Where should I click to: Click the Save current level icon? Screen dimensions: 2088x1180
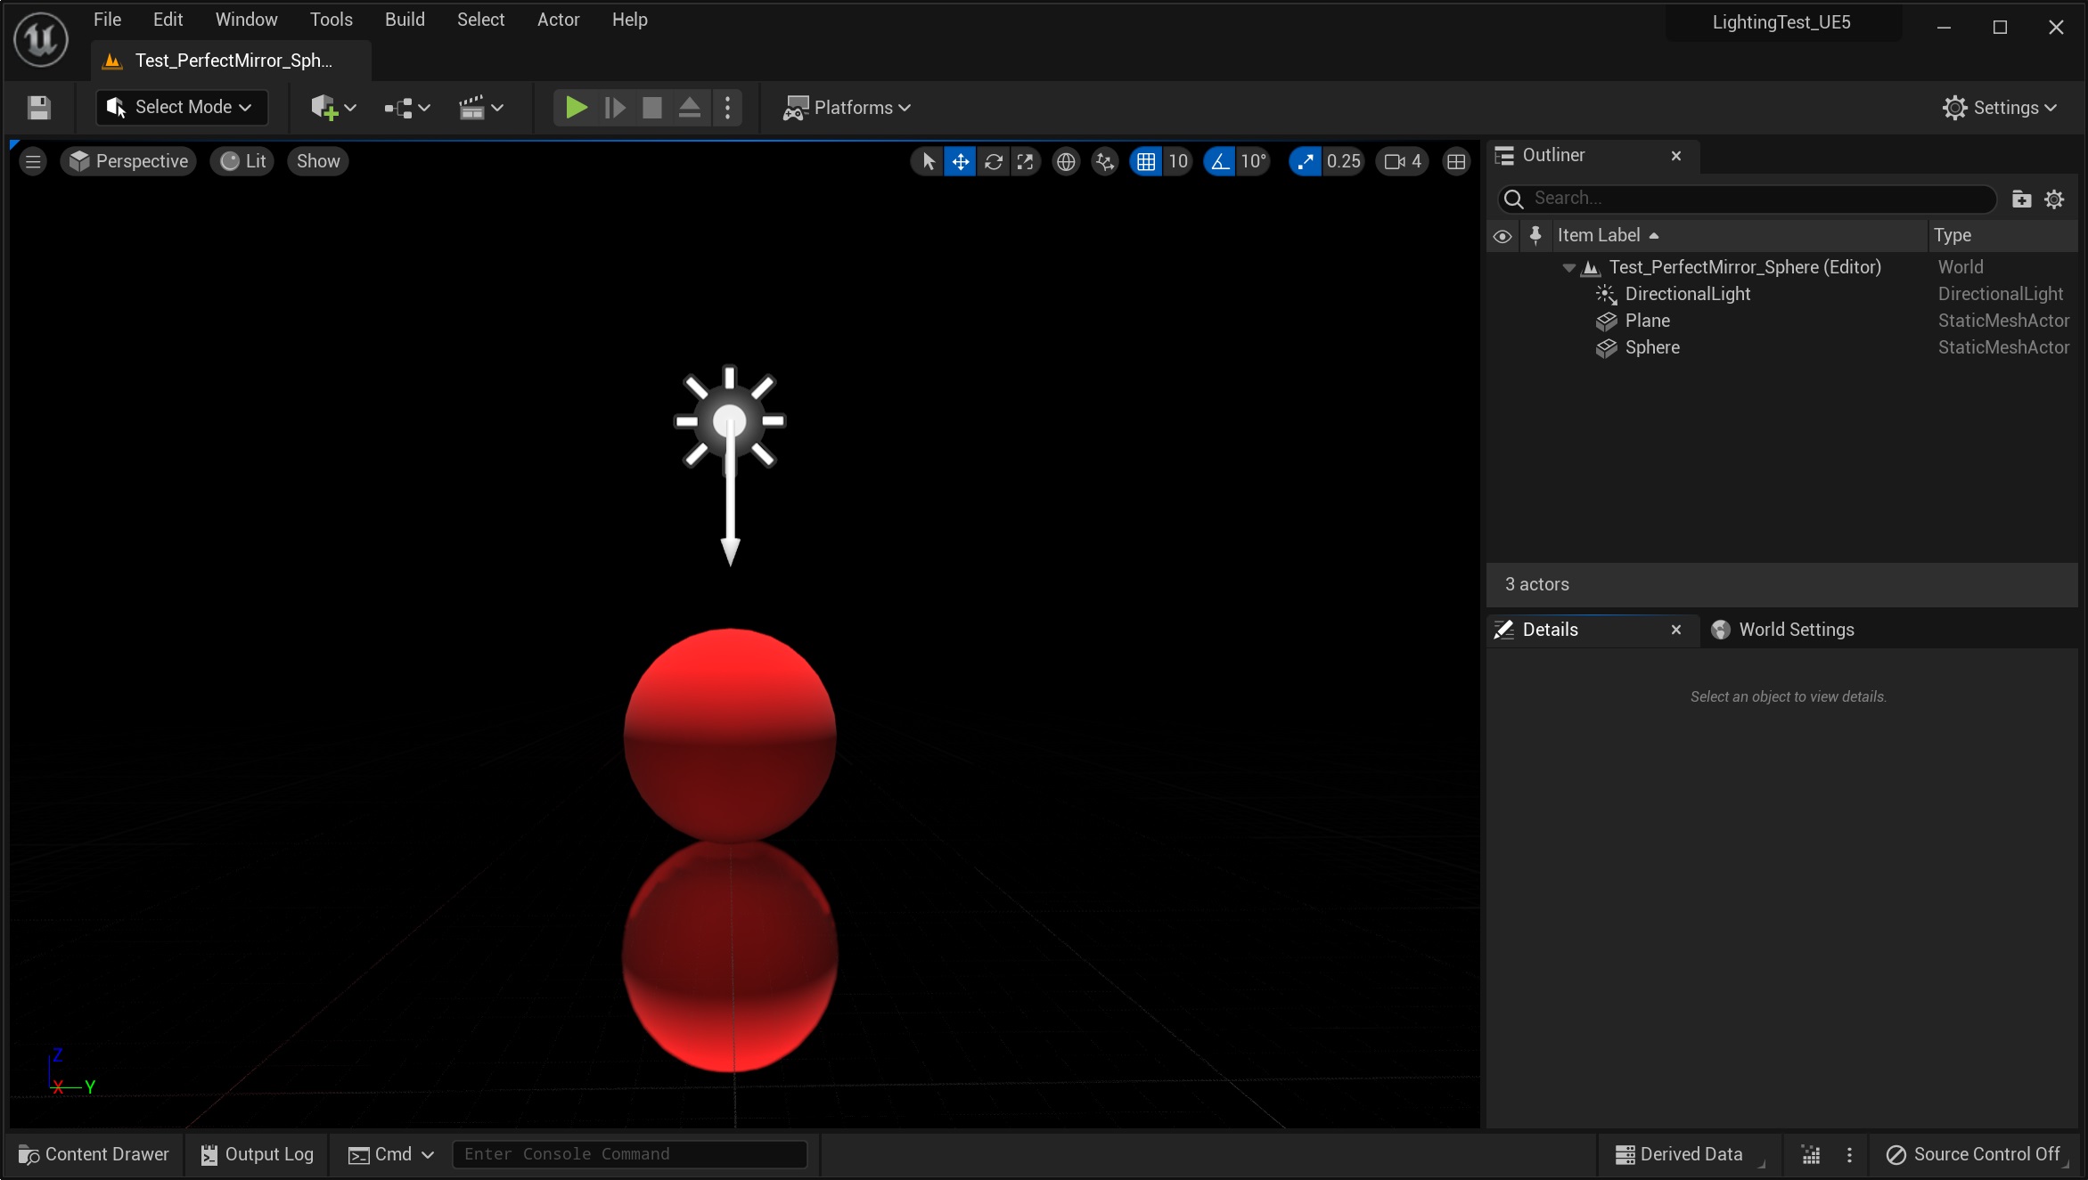point(38,108)
